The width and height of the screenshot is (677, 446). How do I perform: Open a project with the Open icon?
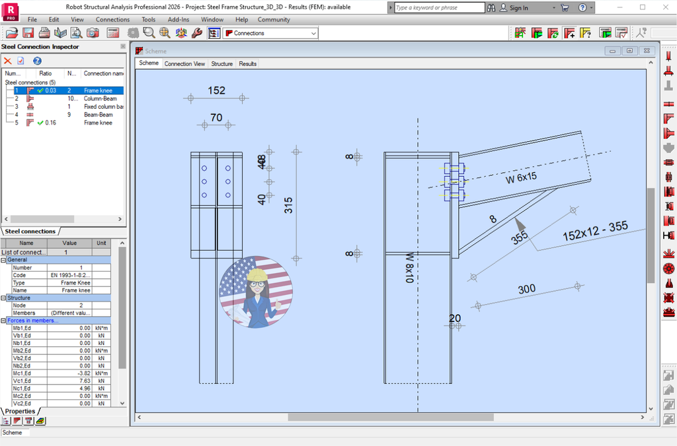pos(12,32)
